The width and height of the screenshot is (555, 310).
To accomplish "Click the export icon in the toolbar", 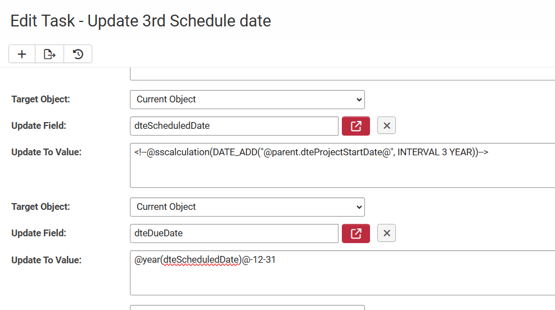I will (x=49, y=54).
